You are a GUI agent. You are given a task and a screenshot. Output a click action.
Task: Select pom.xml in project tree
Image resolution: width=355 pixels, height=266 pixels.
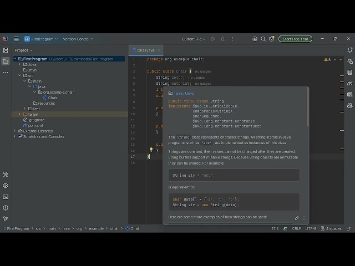coord(33,125)
